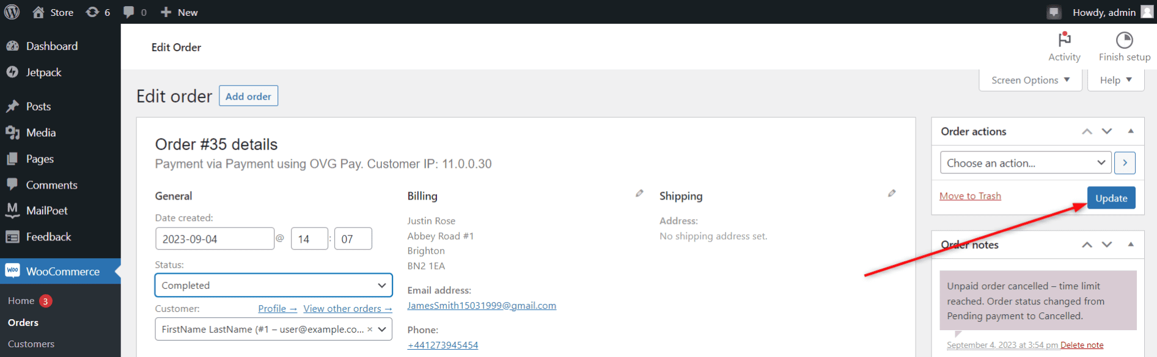Viewport: 1157px width, 357px height.
Task: Click the Delete note link
Action: pyautogui.click(x=1082, y=345)
